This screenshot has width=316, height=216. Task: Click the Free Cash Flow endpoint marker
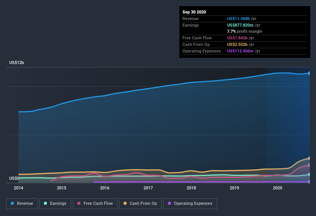tap(309, 165)
